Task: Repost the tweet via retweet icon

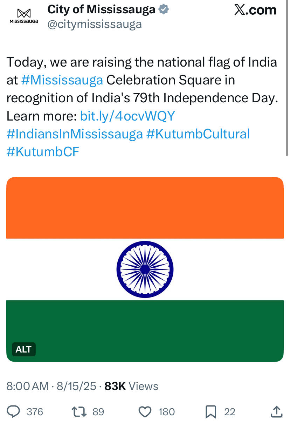Action: coord(79,412)
